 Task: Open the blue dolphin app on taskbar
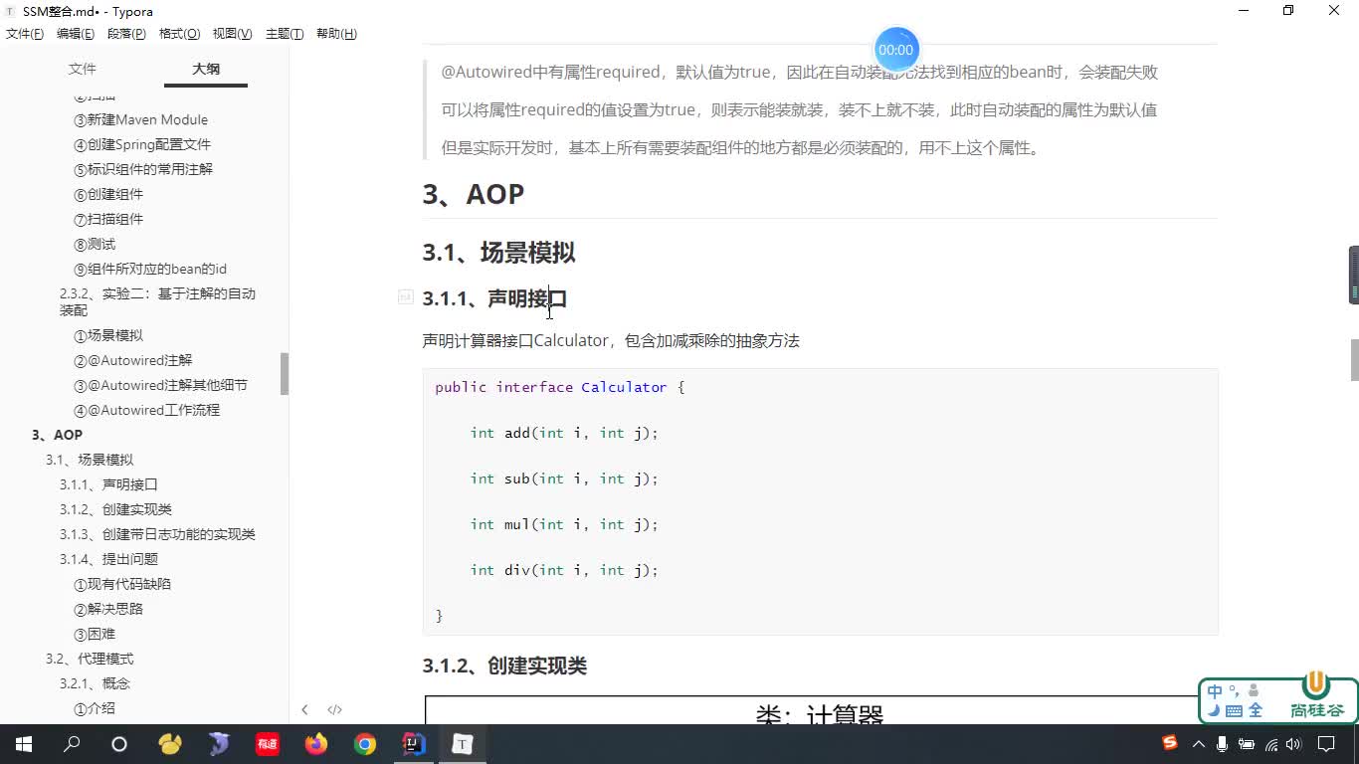[x=219, y=744]
